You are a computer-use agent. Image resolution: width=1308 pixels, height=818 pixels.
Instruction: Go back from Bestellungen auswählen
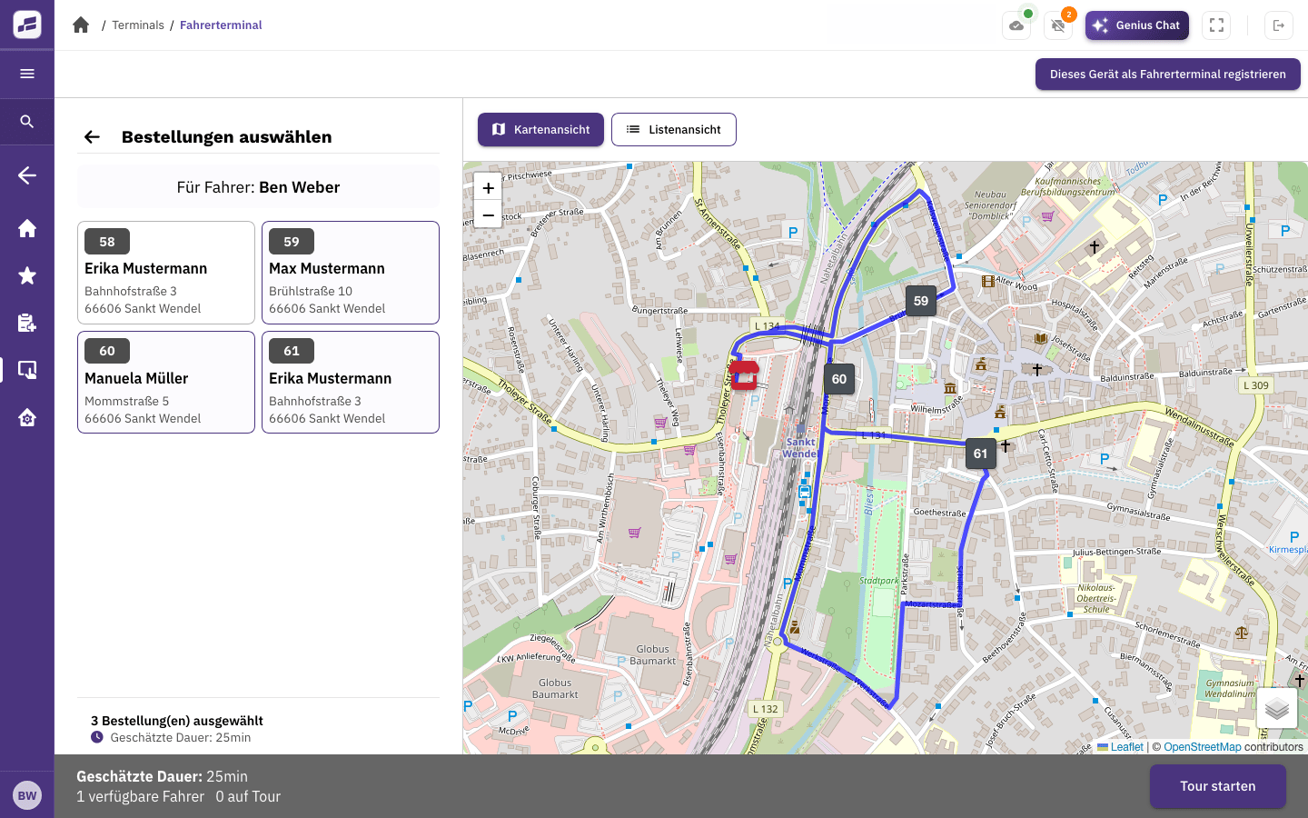pyautogui.click(x=92, y=137)
